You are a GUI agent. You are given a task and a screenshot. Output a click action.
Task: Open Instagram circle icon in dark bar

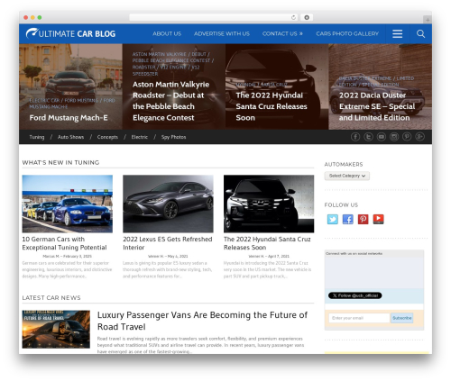point(394,137)
